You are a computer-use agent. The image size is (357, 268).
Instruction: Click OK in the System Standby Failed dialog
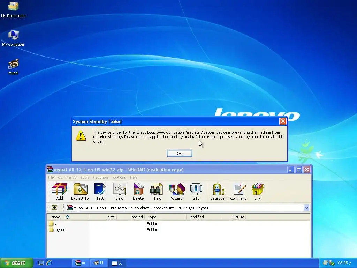[180, 154]
